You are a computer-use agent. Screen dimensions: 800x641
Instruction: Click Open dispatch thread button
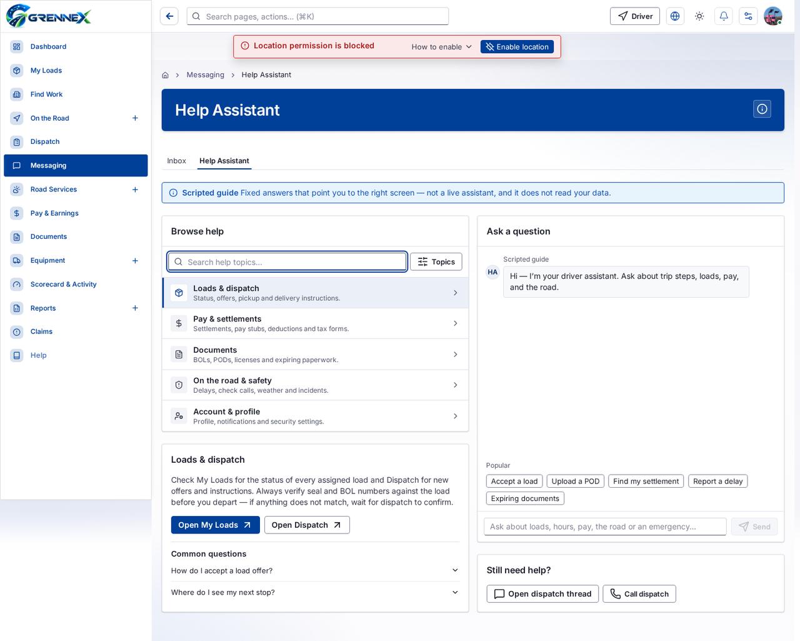(x=542, y=594)
